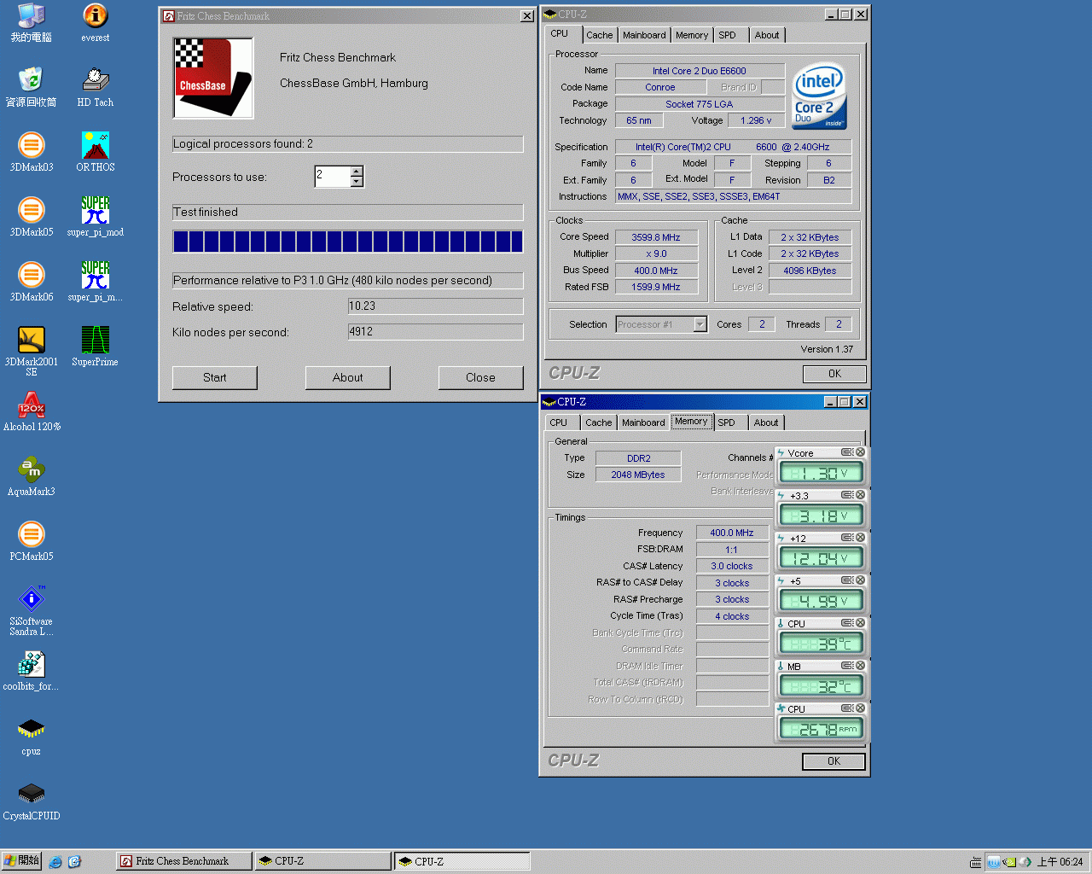Switch to About tab in upper CPU-Z window
1092x874 pixels.
coord(767,35)
